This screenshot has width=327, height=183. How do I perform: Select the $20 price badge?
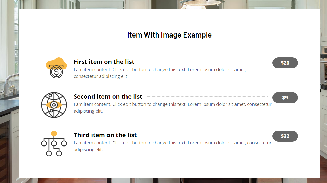(285, 63)
